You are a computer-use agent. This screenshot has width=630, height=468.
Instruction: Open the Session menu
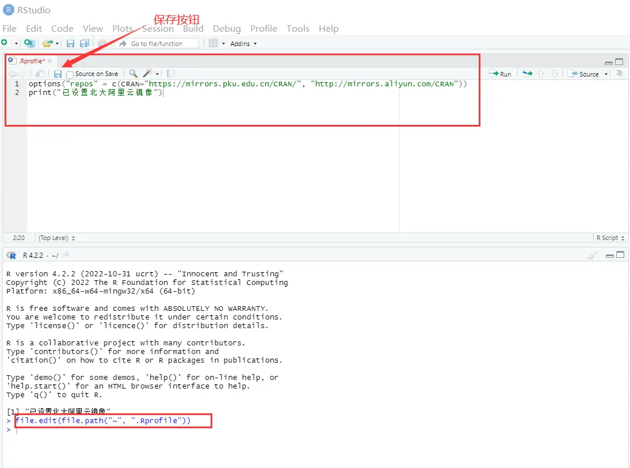pos(158,29)
